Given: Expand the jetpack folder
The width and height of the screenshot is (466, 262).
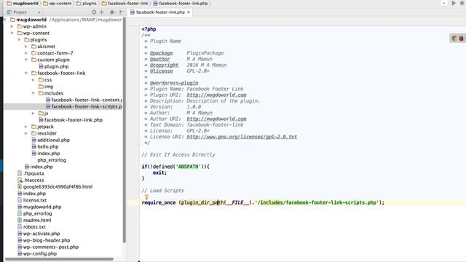Looking at the screenshot, I should pyautogui.click(x=26, y=127).
